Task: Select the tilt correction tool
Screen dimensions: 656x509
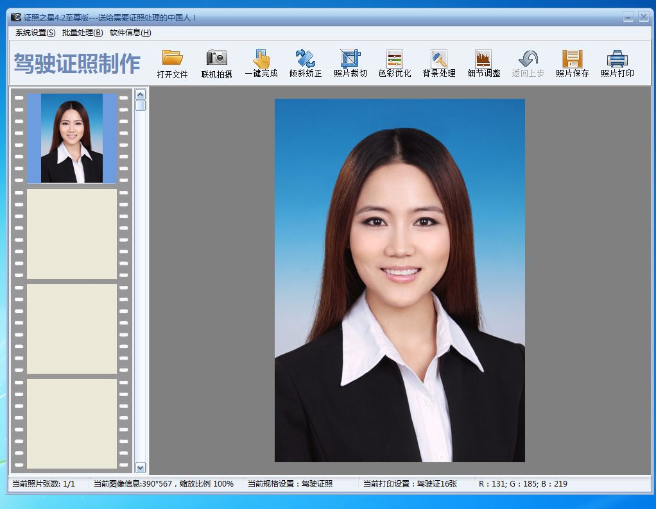Action: 305,58
